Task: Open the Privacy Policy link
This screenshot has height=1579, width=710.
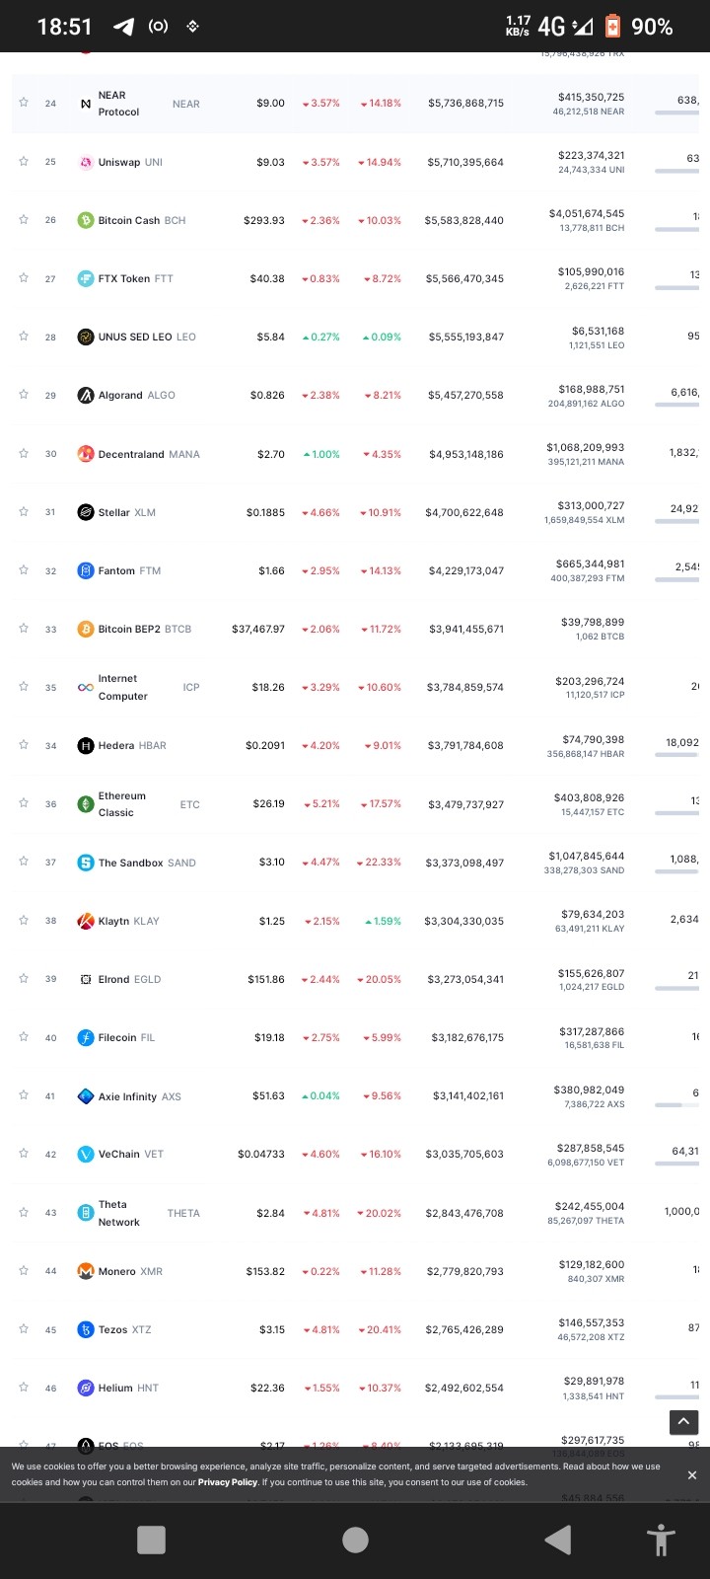Action: [228, 1482]
